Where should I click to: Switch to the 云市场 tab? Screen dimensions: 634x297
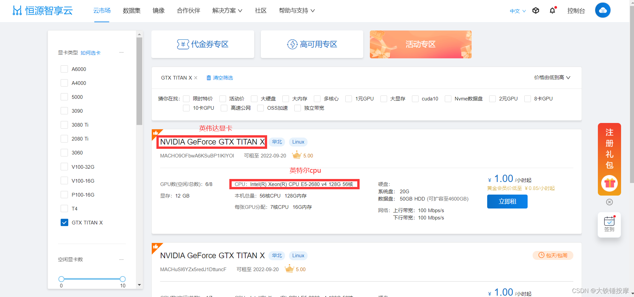pyautogui.click(x=102, y=11)
